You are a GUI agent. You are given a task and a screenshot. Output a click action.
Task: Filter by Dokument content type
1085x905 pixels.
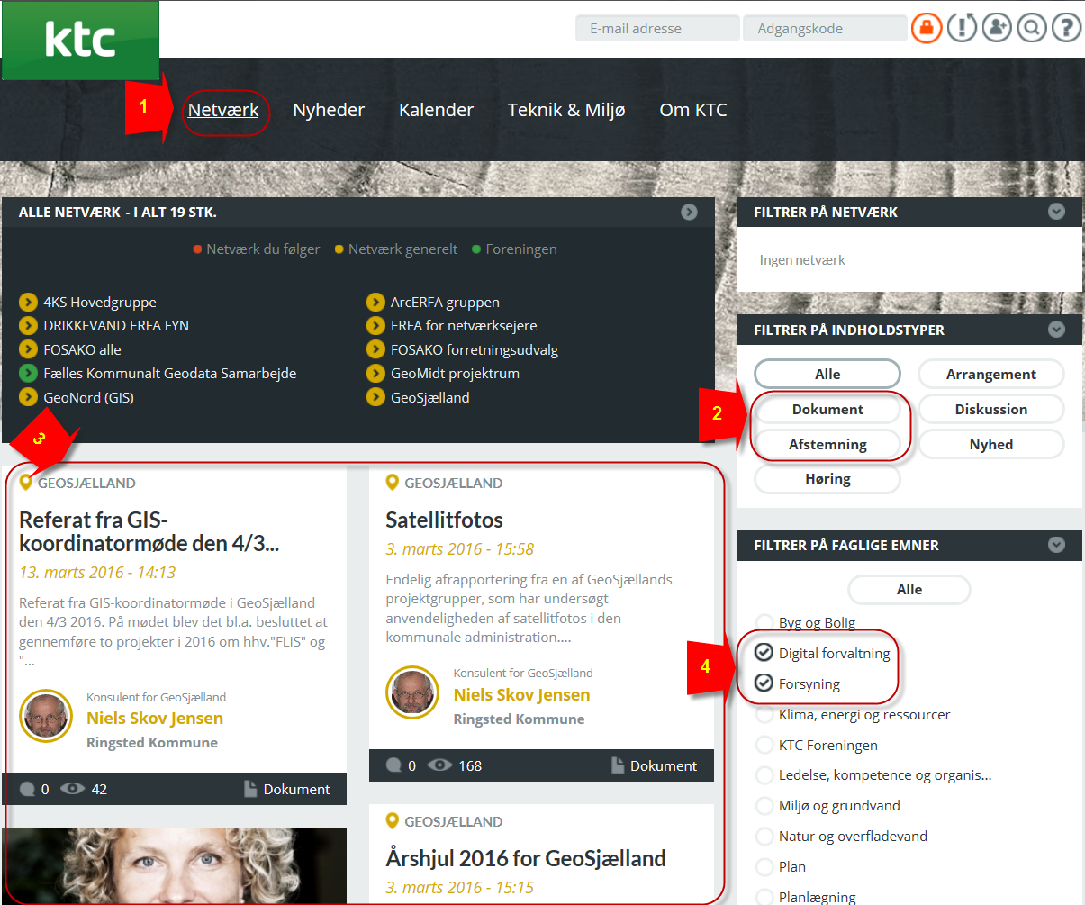pos(827,409)
